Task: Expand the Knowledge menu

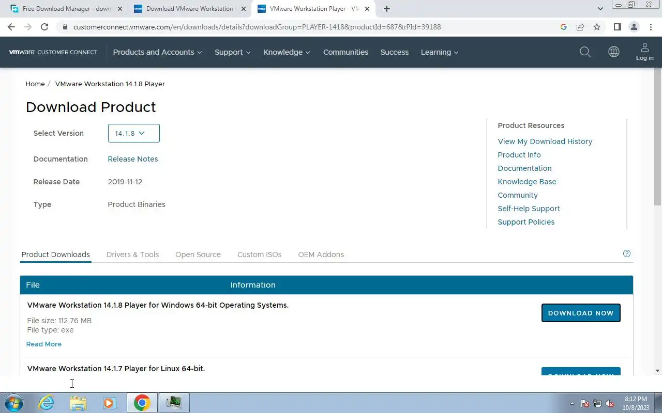Action: (287, 52)
